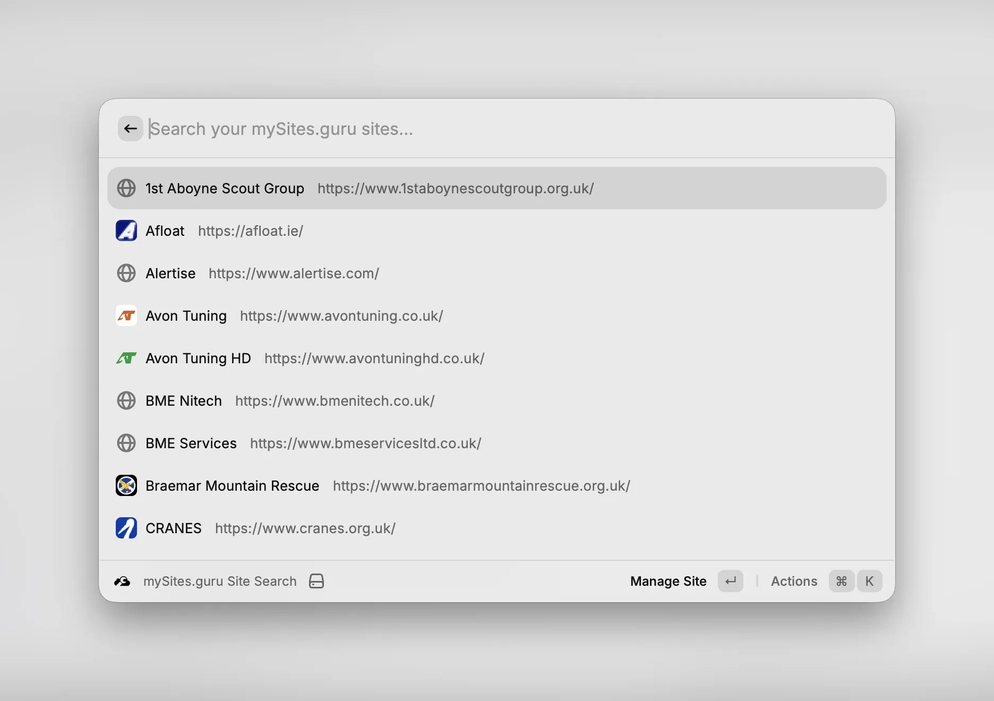
Task: Click the orange Avon Tuning logo icon
Action: click(126, 315)
